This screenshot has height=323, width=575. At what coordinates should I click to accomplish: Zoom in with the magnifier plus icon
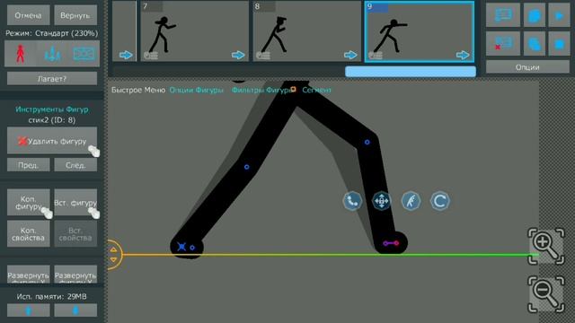coord(545,246)
